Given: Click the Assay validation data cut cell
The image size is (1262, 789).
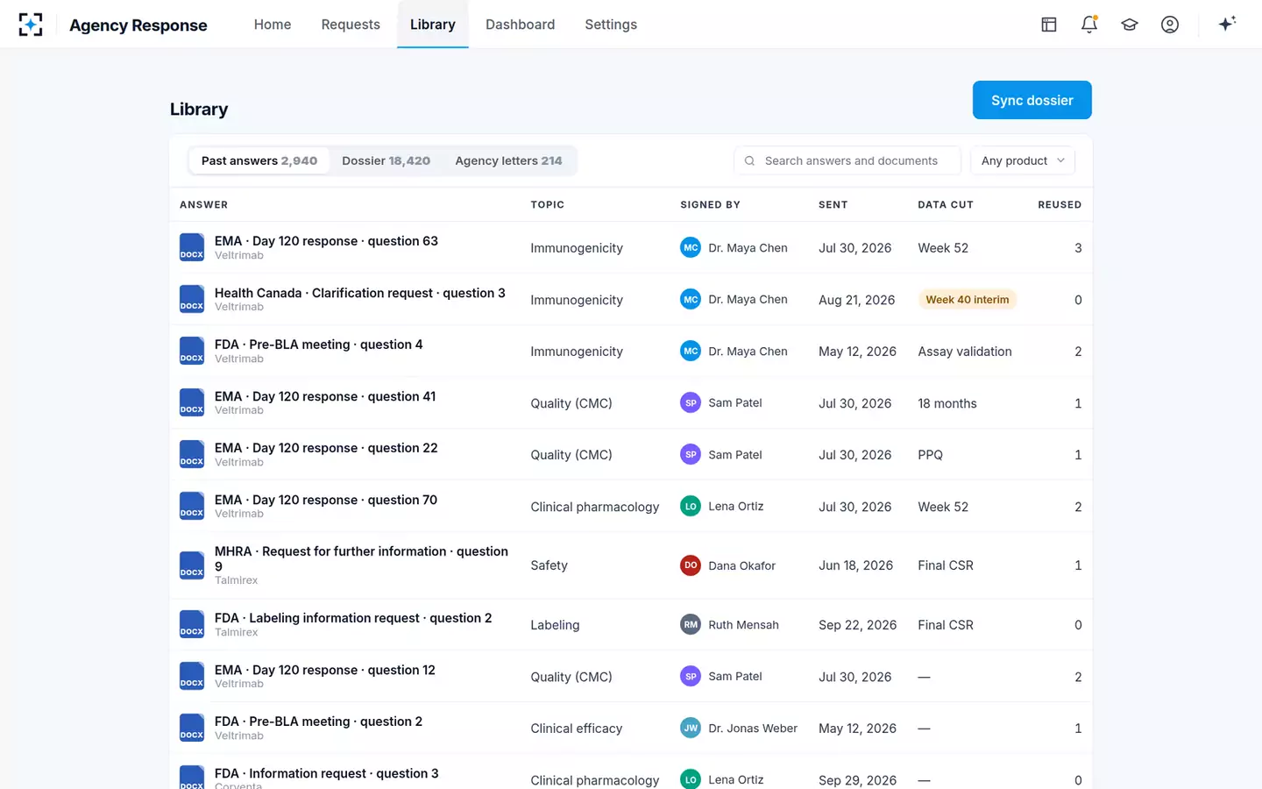Looking at the screenshot, I should click(x=965, y=352).
